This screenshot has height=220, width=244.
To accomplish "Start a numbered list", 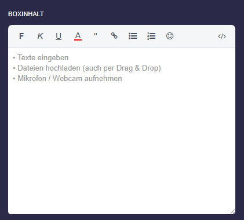I will (x=151, y=36).
